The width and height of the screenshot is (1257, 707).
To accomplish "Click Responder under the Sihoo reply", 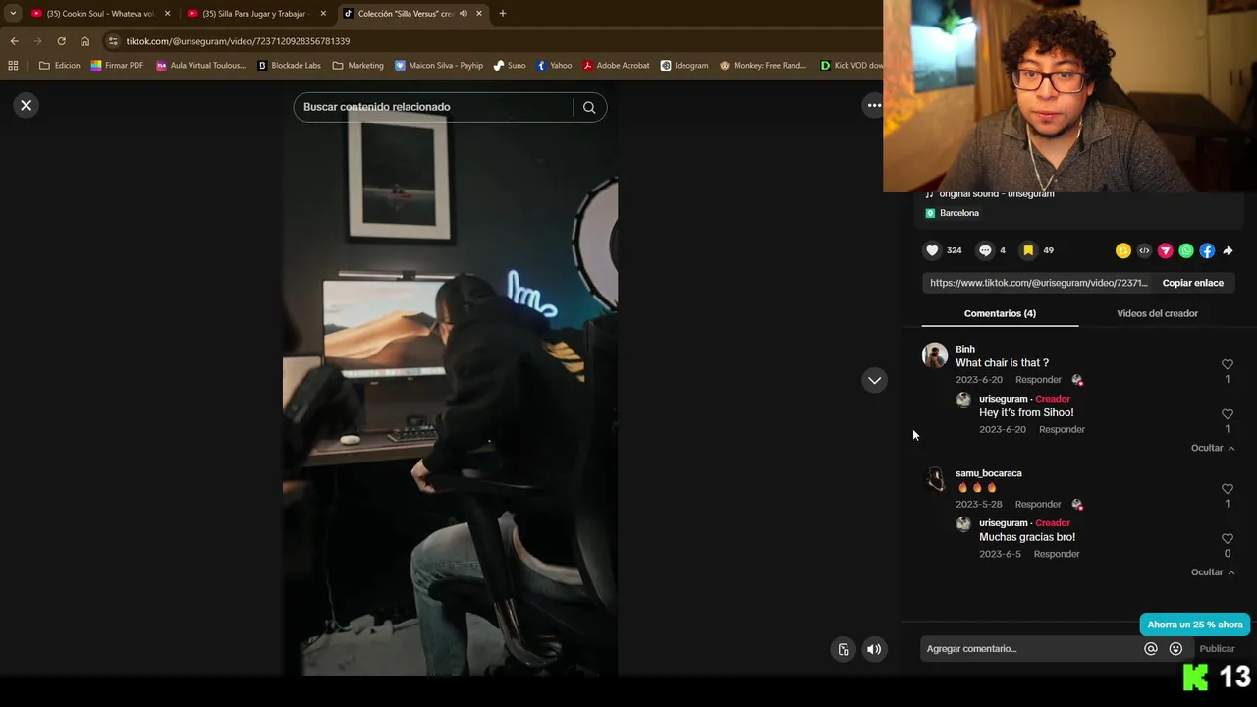I will 1062,430.
